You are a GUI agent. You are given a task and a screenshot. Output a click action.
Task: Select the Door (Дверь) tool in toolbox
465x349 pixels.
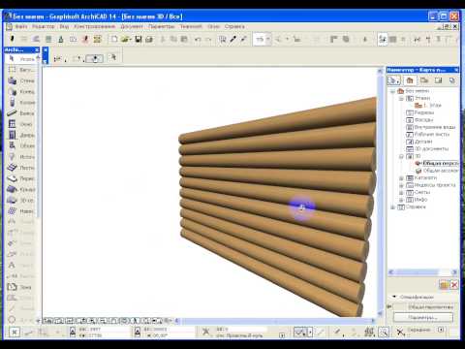point(21,135)
